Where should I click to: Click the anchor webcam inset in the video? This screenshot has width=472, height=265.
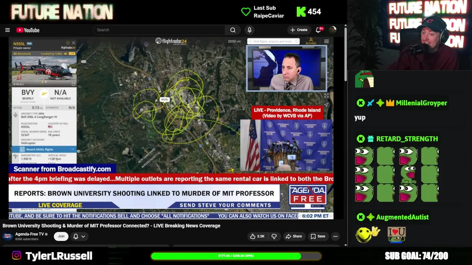pyautogui.click(x=287, y=68)
